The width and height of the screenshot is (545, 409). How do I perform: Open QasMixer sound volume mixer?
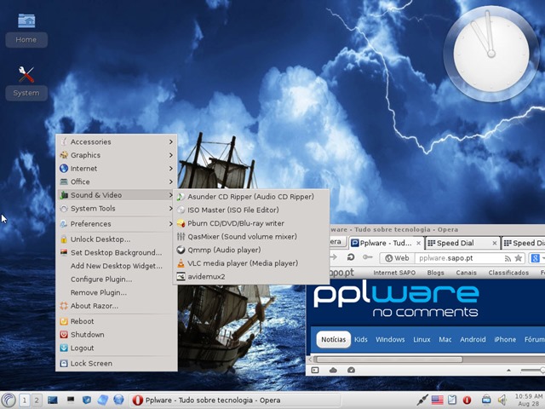click(250, 237)
